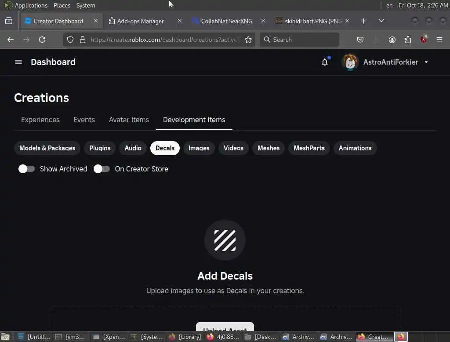Click the tracking protection shield icon

tap(70, 40)
